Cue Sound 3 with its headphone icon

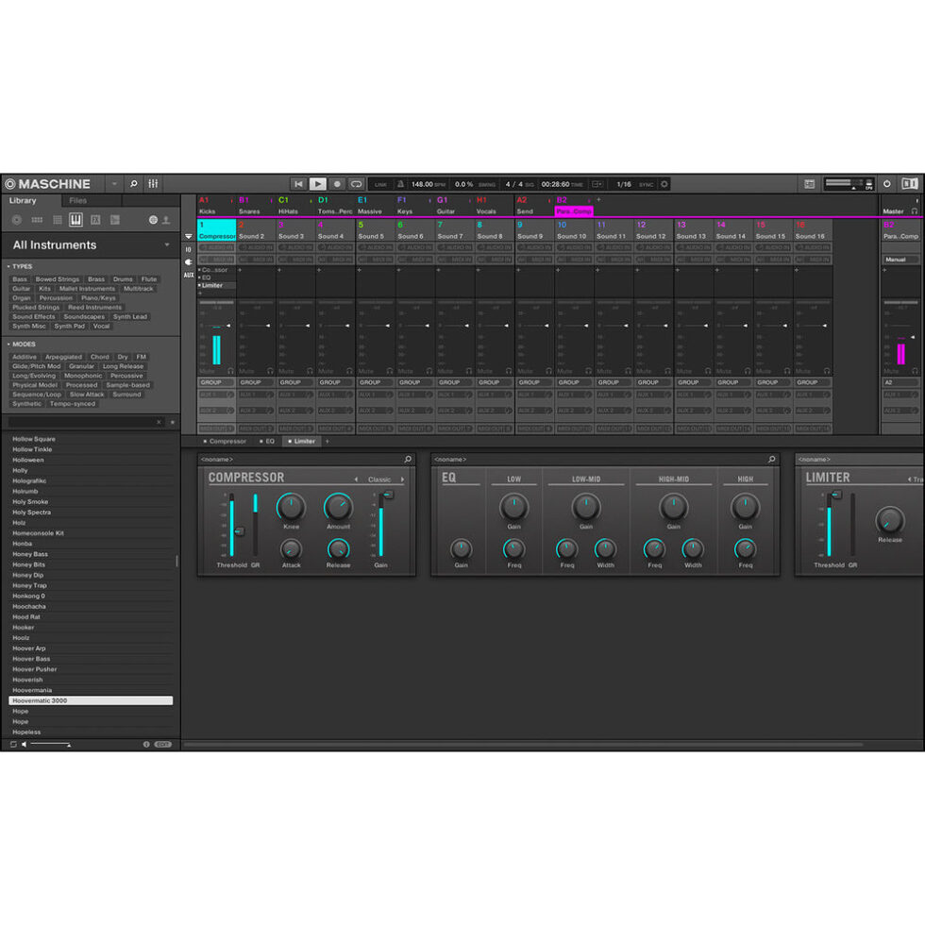click(310, 372)
